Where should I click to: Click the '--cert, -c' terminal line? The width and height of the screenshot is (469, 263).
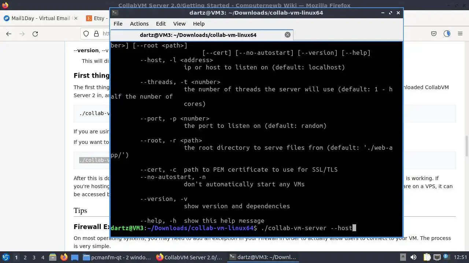239,169
